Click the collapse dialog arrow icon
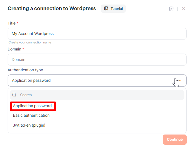Screen dimensions: 192x152 [x=171, y=9]
